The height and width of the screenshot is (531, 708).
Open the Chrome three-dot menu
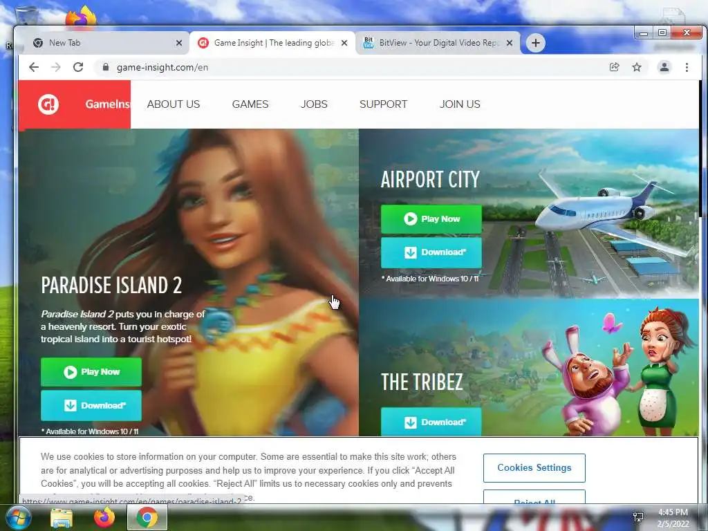(x=687, y=67)
